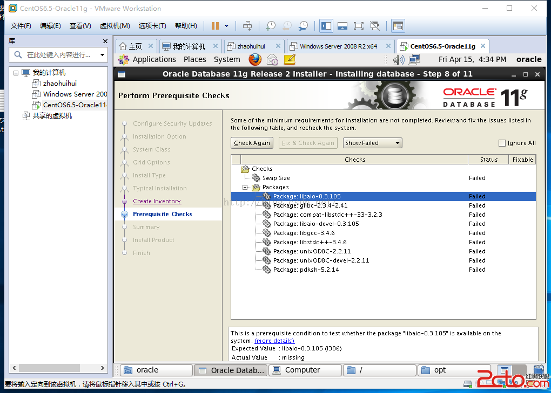Open the network connection icon
This screenshot has width=551, height=393.
414,60
